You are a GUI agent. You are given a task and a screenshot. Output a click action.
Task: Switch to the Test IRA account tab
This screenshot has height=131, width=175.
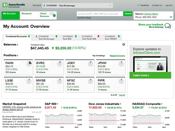tap(69, 37)
